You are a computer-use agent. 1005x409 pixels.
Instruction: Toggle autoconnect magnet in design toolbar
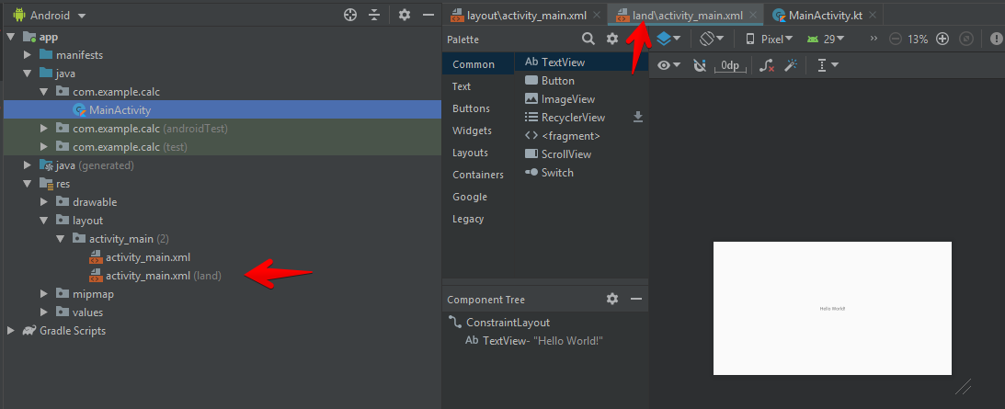coord(700,66)
